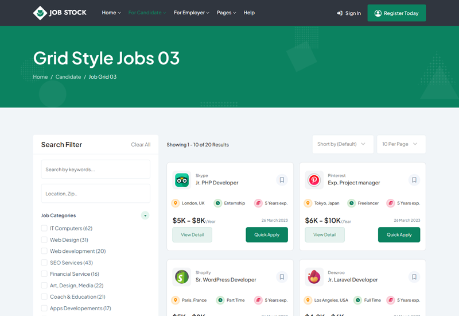Image resolution: width=459 pixels, height=316 pixels.
Task: Expand the Pages menu
Action: pyautogui.click(x=226, y=13)
